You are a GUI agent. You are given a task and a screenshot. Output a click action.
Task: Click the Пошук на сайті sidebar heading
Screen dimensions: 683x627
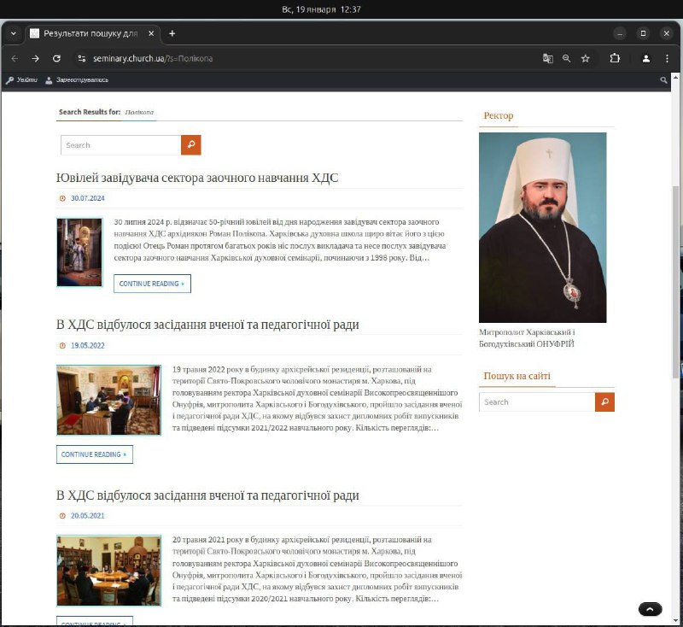[517, 376]
